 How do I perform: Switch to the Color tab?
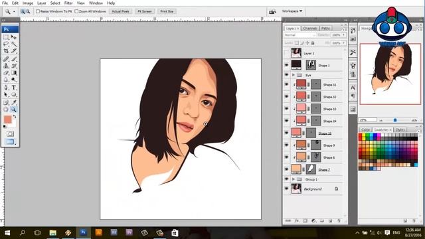[x=365, y=130]
